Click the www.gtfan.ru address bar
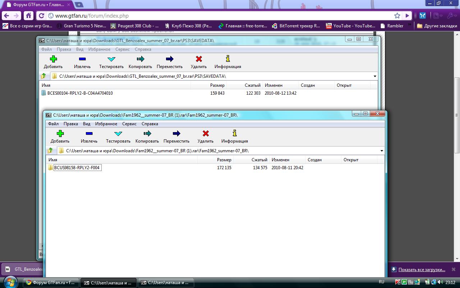This screenshot has height=288, width=460. 219,15
